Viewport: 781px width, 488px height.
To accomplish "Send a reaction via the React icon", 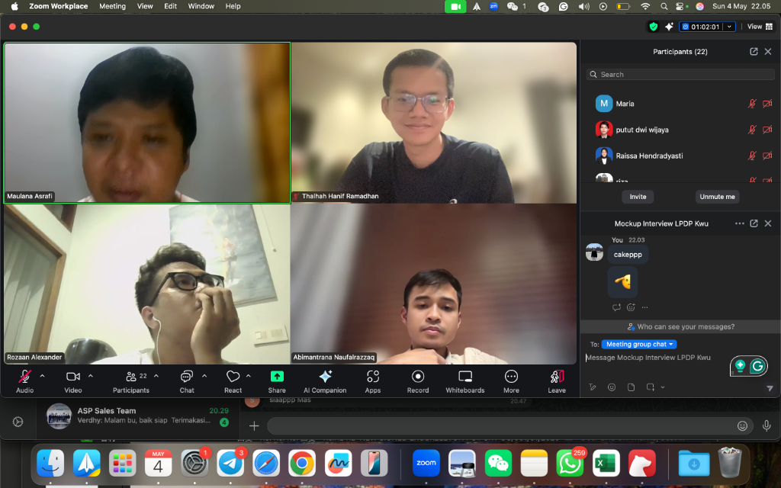I will pos(233,376).
